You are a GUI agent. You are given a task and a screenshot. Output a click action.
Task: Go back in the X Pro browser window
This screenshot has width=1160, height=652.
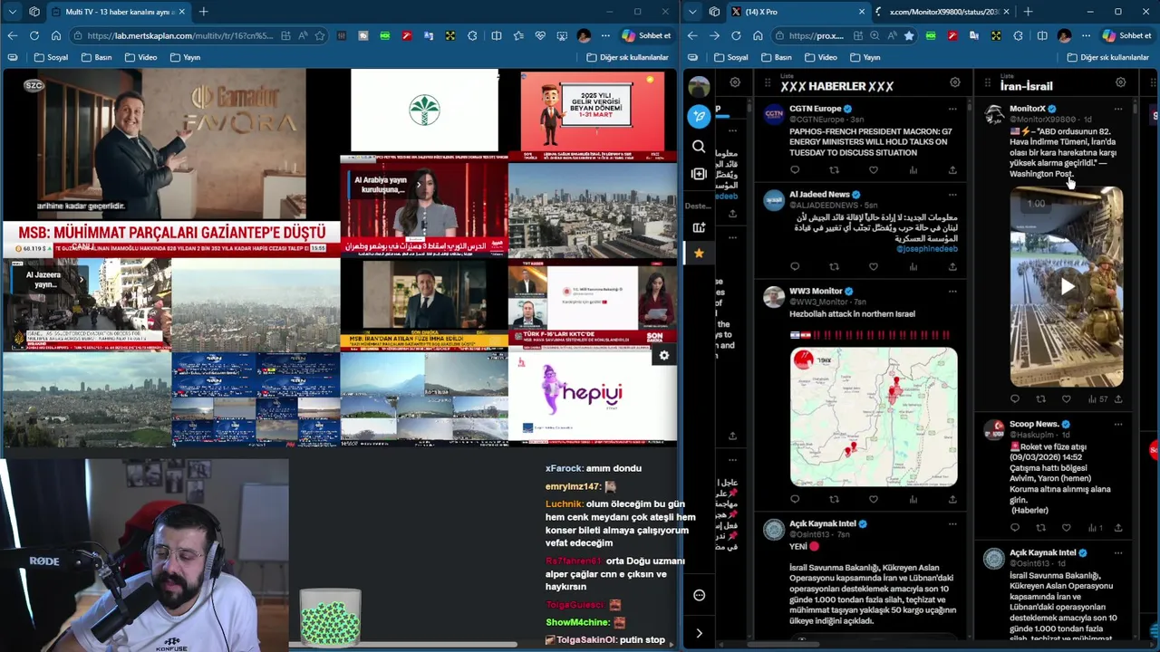coord(692,35)
